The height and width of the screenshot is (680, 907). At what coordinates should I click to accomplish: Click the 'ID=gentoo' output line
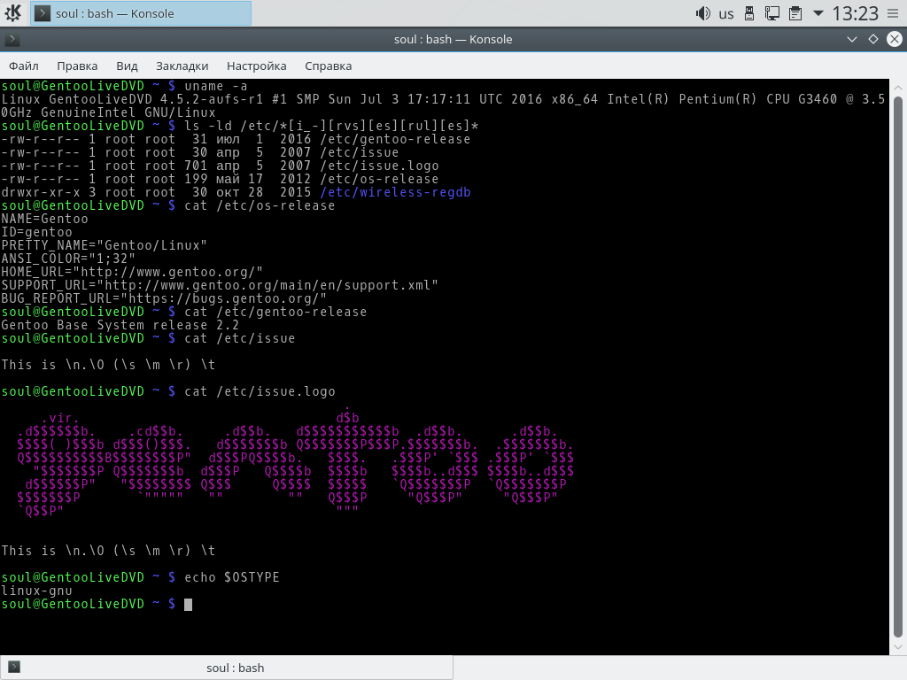37,233
